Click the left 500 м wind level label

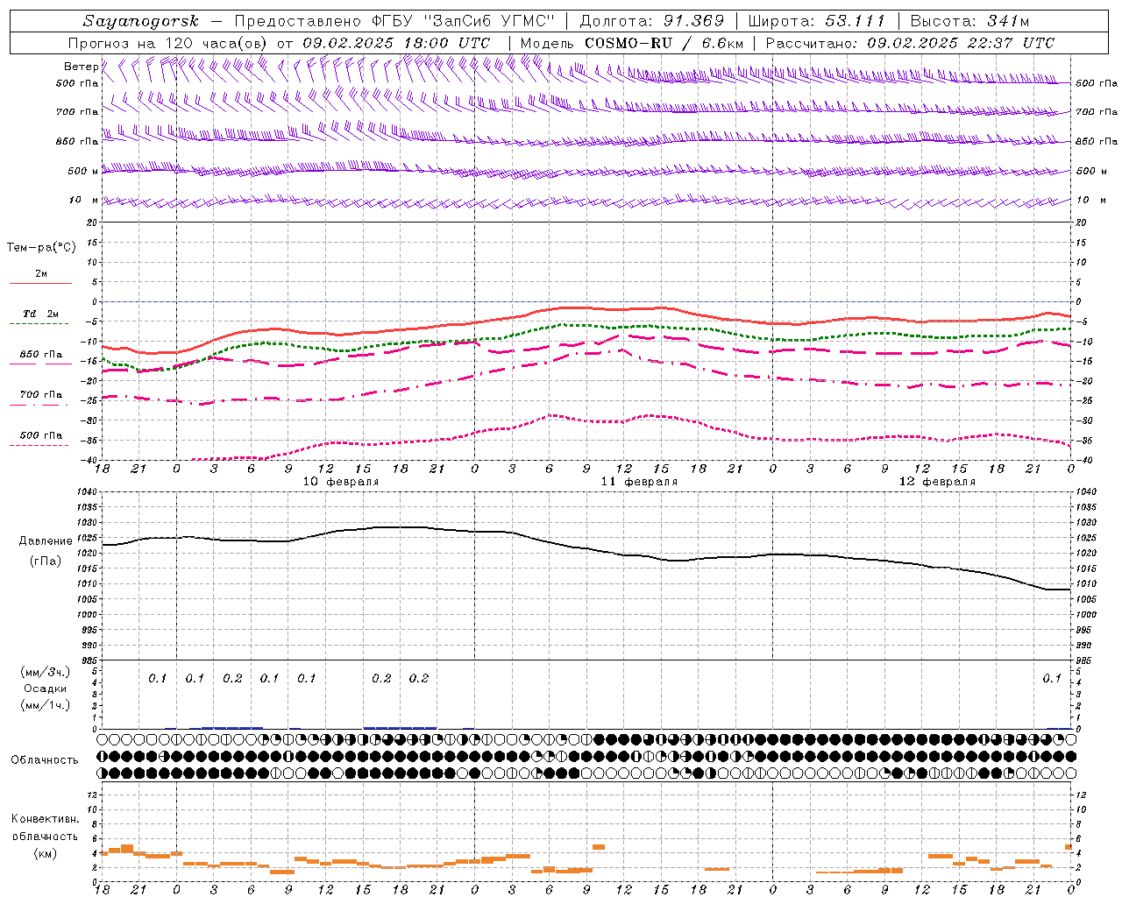point(83,171)
